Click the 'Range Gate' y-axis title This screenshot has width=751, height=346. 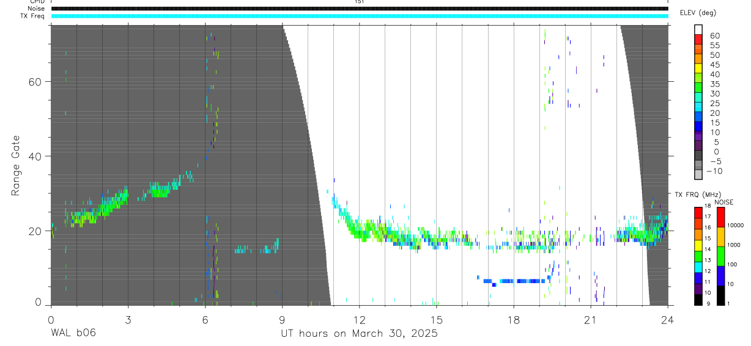coord(16,165)
